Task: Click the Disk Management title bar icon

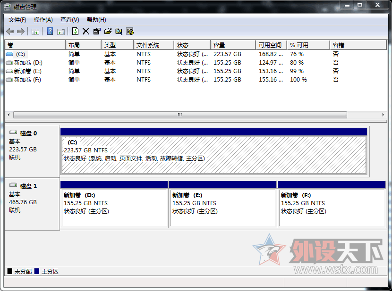Action: point(8,7)
